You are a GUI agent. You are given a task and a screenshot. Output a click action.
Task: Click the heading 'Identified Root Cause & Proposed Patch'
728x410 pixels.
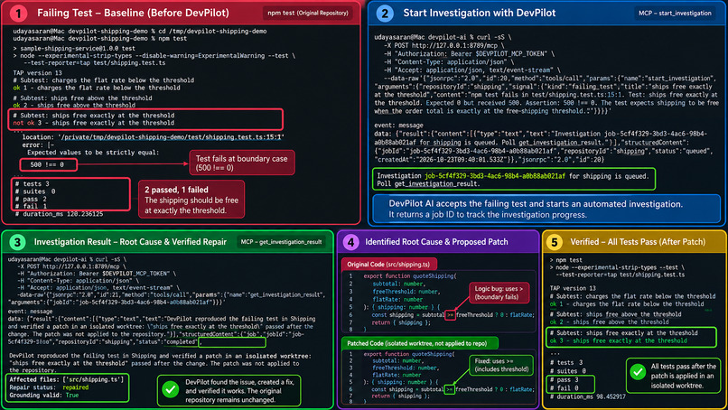[436, 242]
